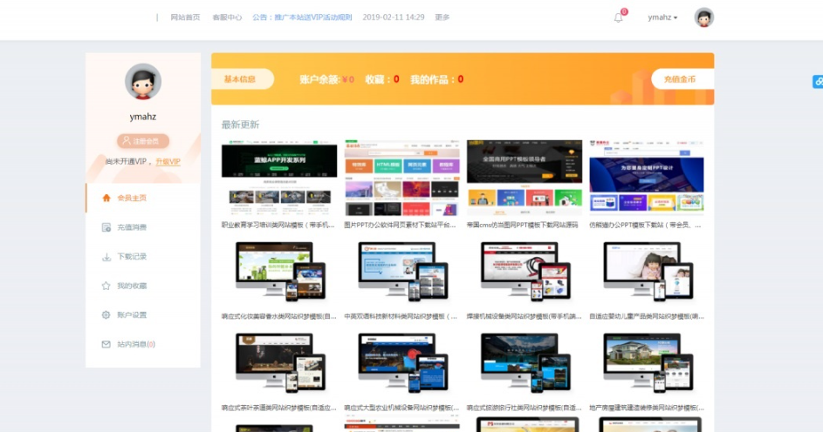Open the 大型农业机械设备 template thumbnail
The image size is (823, 432).
[x=402, y=363]
